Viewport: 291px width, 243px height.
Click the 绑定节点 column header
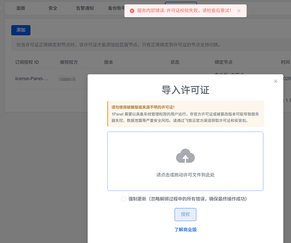click(223, 62)
